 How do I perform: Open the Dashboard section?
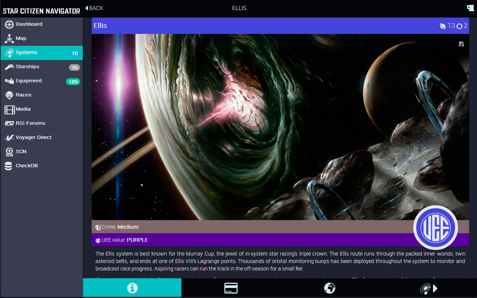tap(27, 24)
